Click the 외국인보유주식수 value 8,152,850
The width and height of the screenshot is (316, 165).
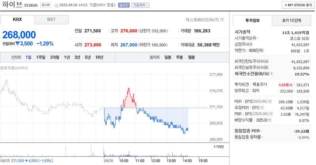pos(301,68)
